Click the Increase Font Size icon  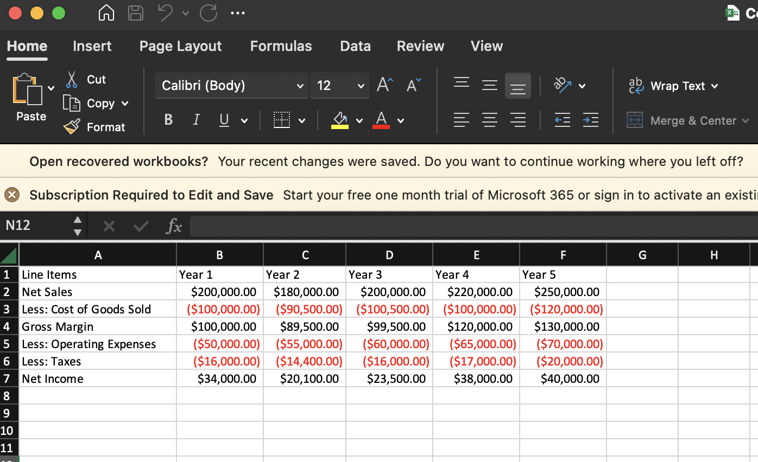pyautogui.click(x=384, y=84)
